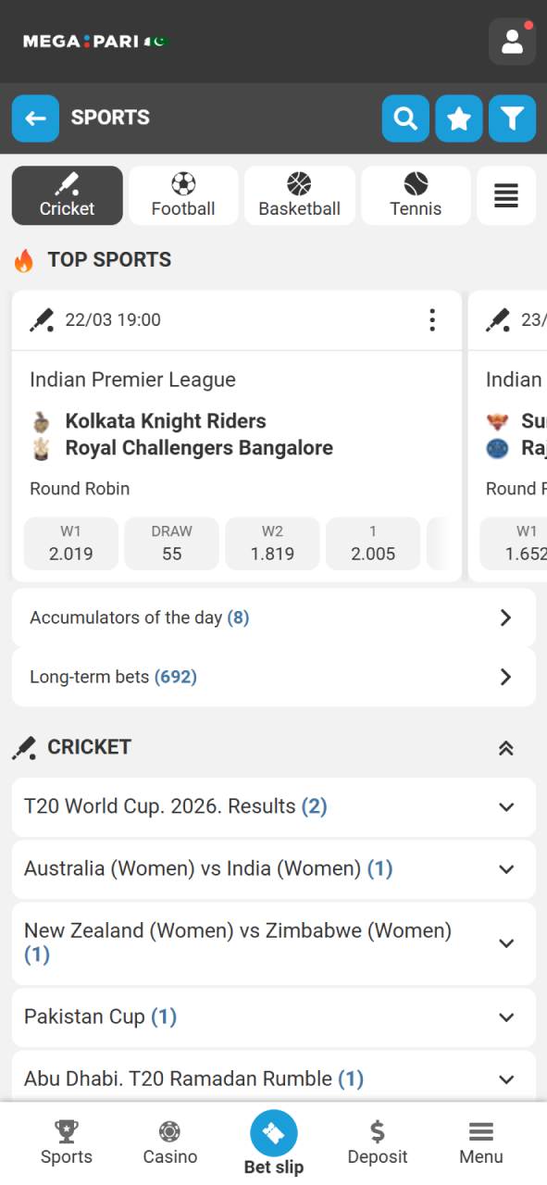Open the three-dot menu on the KKR match card
Viewport: 547px width, 1185px height.
pyautogui.click(x=431, y=319)
